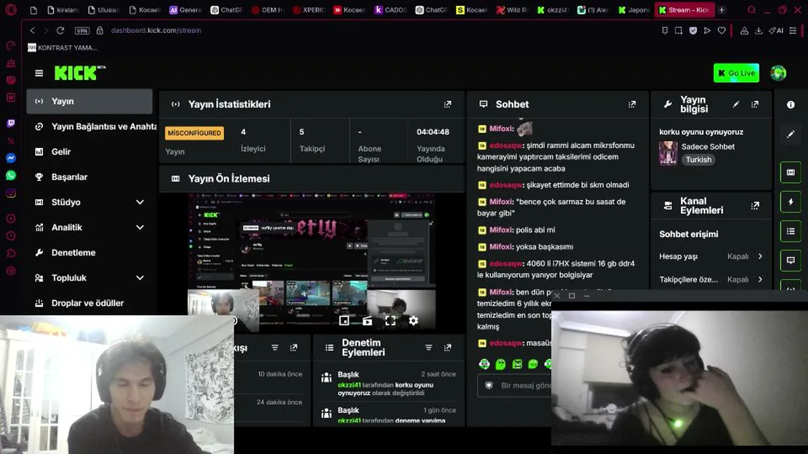Viewport: 808px width, 454px height.
Task: Open WhatsApp in the Opera sidebar
Action: pos(11,175)
